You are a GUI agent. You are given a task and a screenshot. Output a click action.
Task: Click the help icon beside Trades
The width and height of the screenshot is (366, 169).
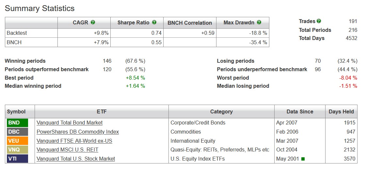pyautogui.click(x=319, y=21)
